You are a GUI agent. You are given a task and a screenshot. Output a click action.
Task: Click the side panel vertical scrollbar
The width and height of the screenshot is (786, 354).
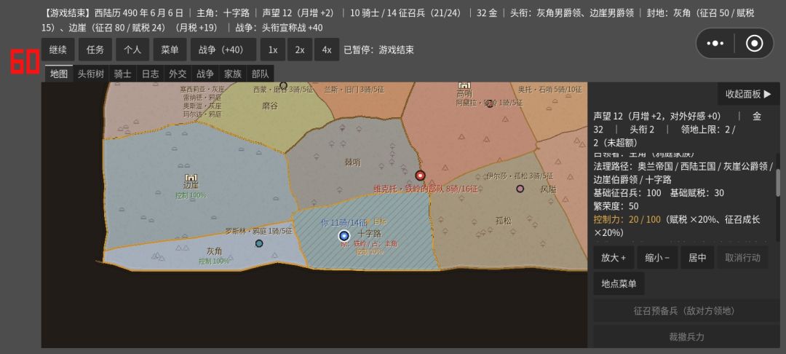click(778, 183)
